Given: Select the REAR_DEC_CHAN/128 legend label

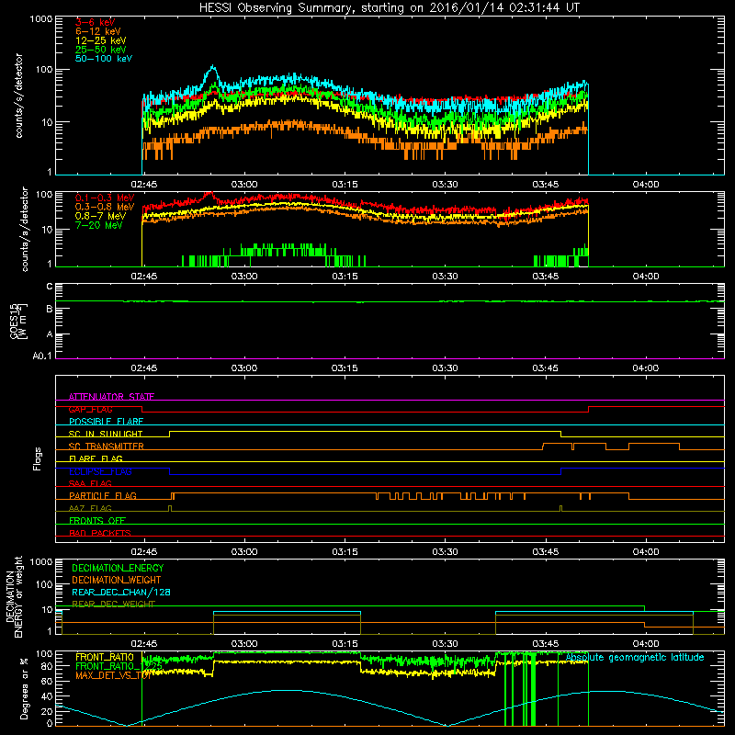Looking at the screenshot, I should 121,592.
